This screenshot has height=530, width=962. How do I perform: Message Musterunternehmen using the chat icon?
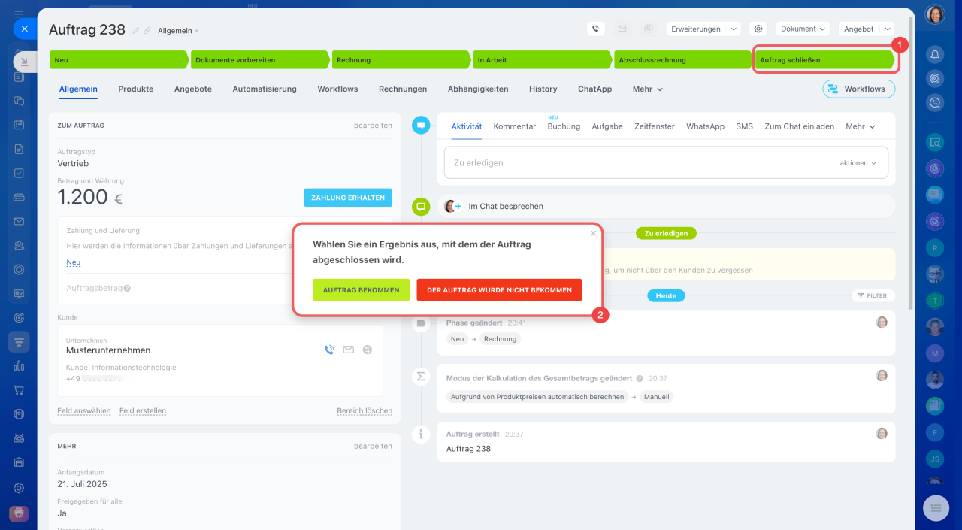[x=368, y=350]
